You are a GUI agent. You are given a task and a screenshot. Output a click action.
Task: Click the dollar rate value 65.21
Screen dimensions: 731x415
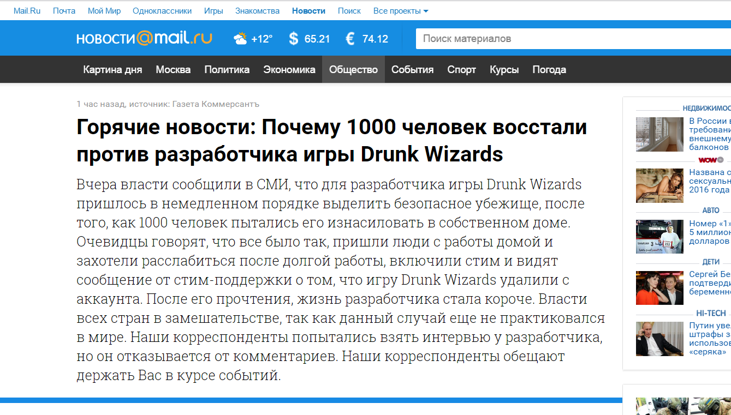click(x=317, y=39)
